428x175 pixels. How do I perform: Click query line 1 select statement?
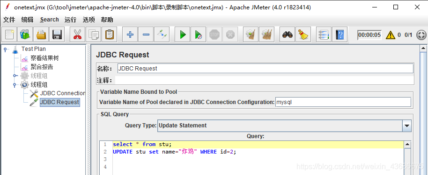coord(142,145)
